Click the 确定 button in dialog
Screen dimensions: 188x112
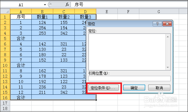click(x=134, y=88)
